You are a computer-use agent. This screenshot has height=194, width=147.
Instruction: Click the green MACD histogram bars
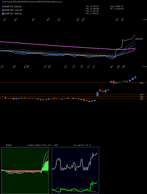pos(45,166)
